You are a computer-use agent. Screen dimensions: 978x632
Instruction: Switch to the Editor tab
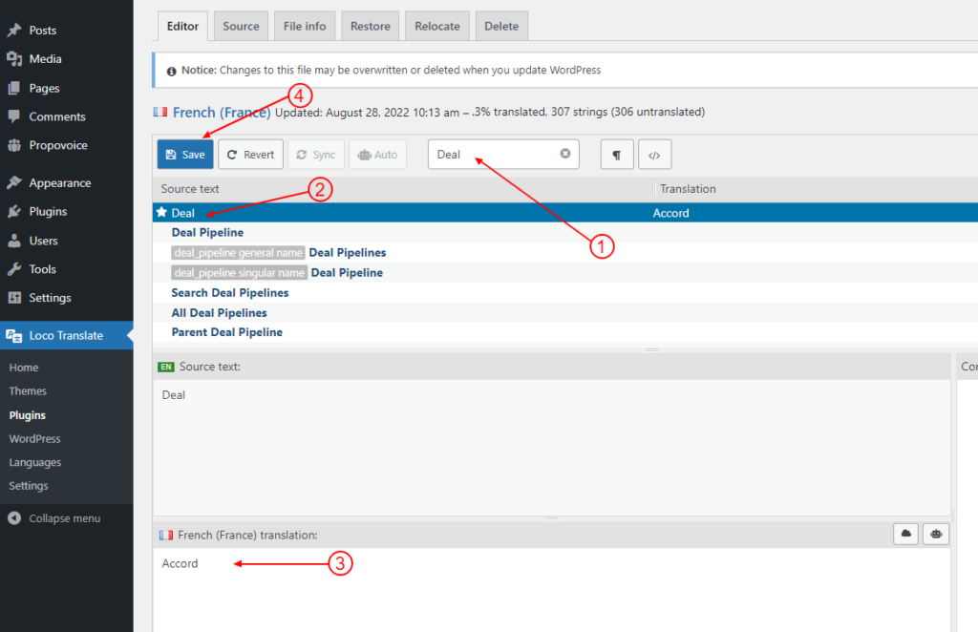pyautogui.click(x=182, y=26)
